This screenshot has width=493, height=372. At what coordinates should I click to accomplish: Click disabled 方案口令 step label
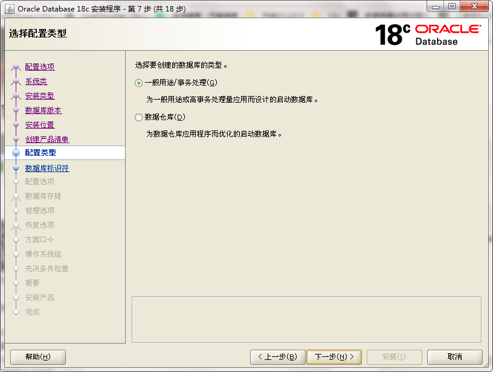pos(40,240)
